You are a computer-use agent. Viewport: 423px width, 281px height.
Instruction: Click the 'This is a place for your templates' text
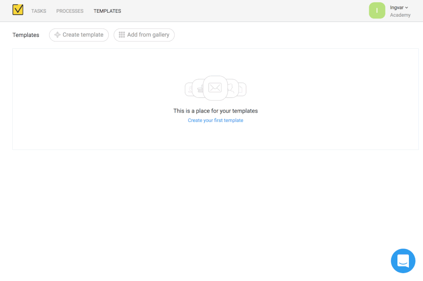click(215, 111)
